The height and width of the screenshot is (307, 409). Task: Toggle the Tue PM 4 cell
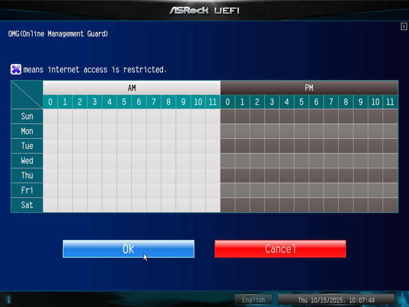pos(287,146)
